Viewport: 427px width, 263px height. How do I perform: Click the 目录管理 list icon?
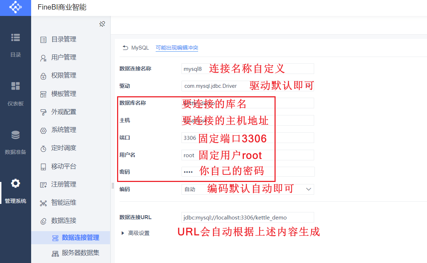(43, 40)
